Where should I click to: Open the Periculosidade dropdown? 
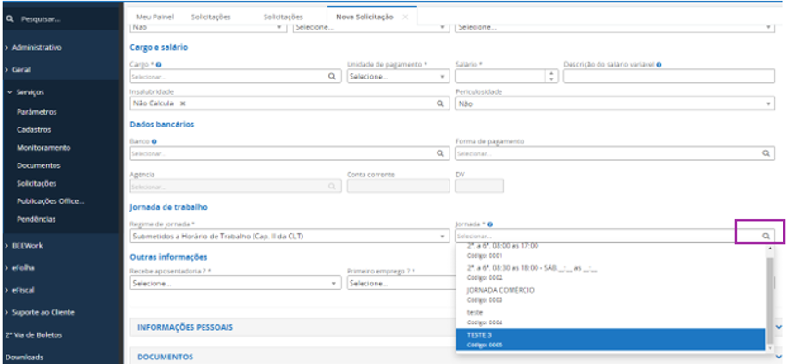click(x=615, y=103)
